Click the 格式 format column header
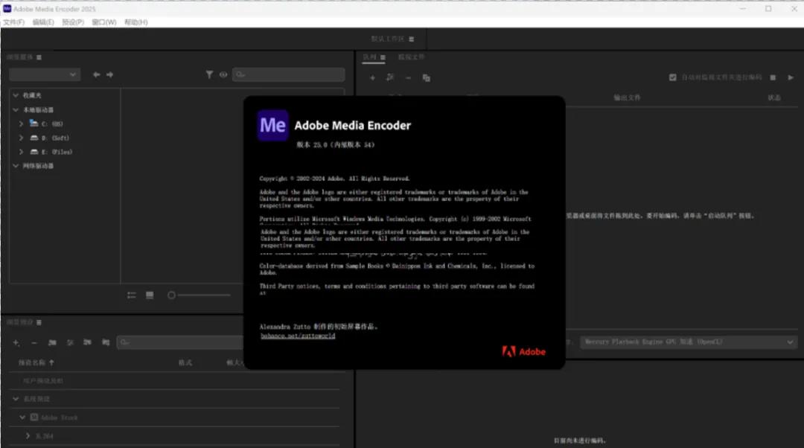 [185, 362]
